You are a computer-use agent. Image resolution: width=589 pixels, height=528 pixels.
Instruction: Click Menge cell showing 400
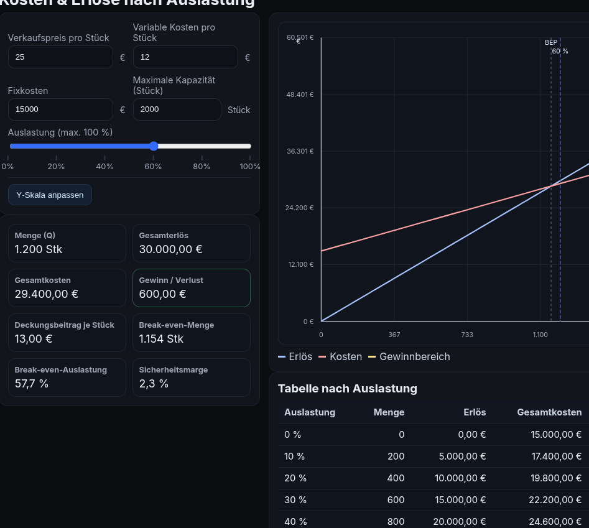pyautogui.click(x=396, y=478)
